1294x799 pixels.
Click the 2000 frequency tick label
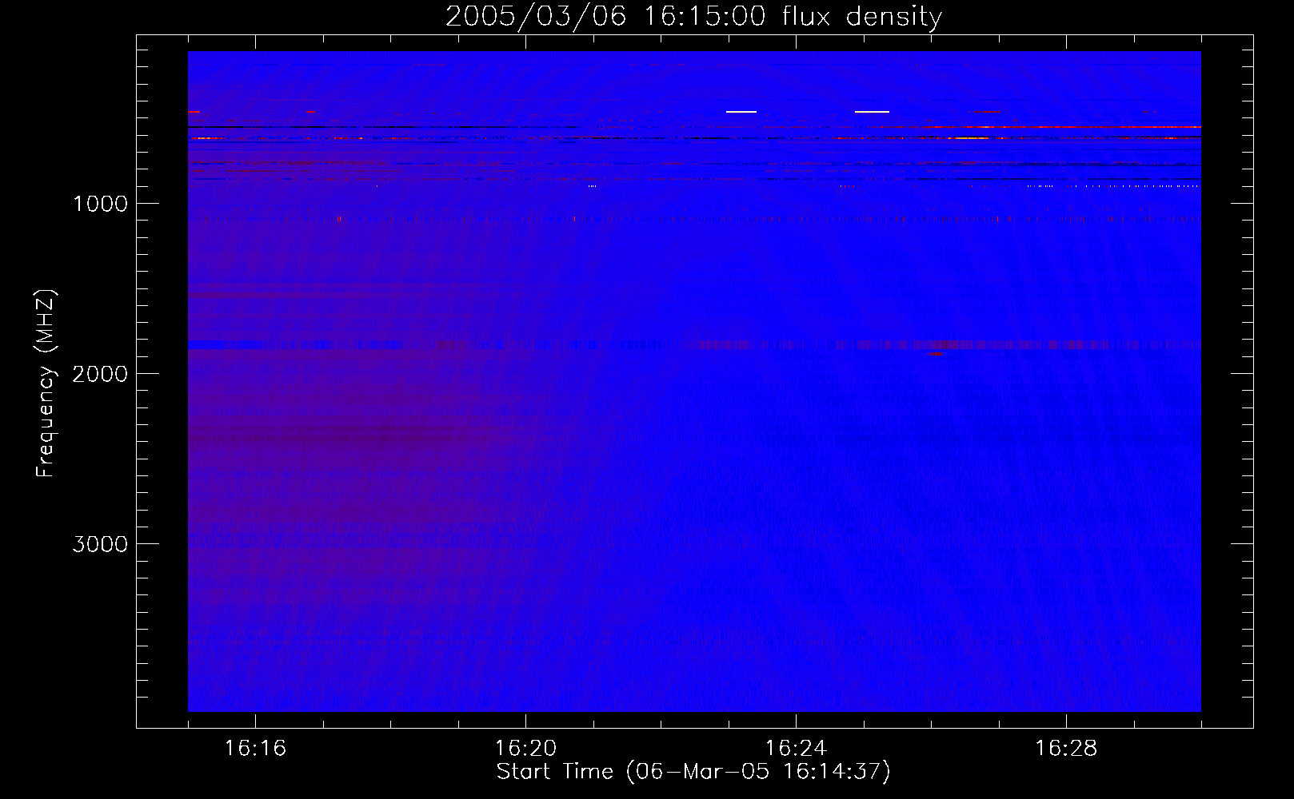coord(100,374)
